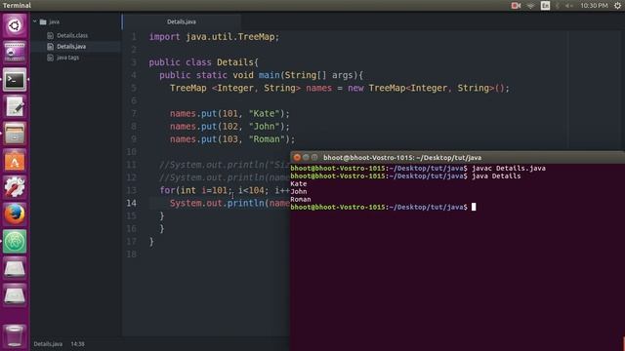The height and width of the screenshot is (351, 625).
Task: Click the Terminal title in top menu bar
Action: click(x=17, y=5)
